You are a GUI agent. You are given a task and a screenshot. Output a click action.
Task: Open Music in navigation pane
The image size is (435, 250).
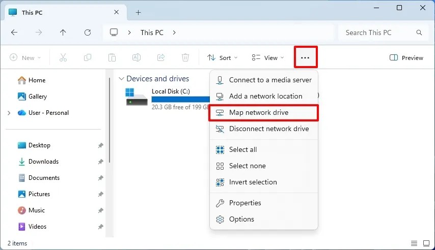[37, 210]
